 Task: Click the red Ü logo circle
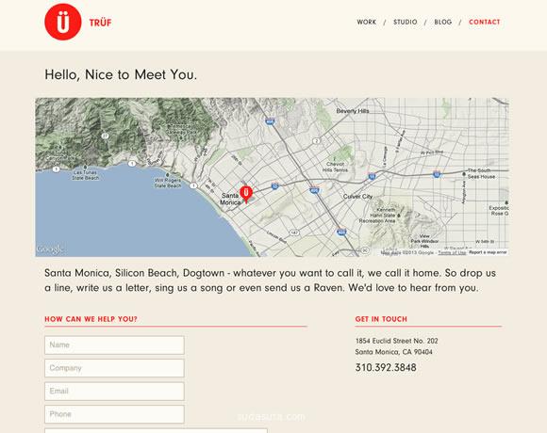coord(63,22)
